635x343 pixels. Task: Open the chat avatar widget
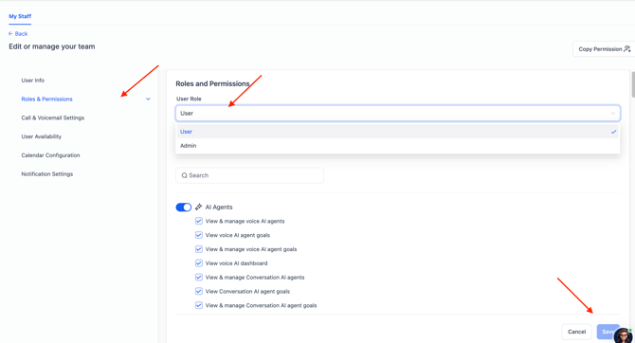pyautogui.click(x=624, y=334)
